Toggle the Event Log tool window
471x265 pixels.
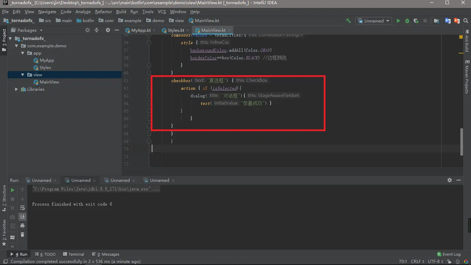[449, 254]
